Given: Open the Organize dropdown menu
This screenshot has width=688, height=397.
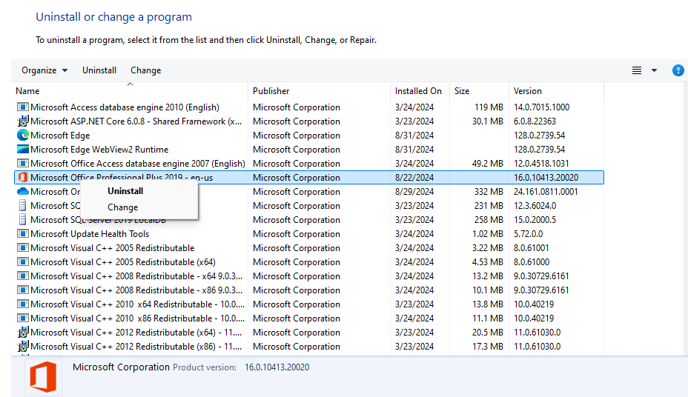Looking at the screenshot, I should 44,70.
